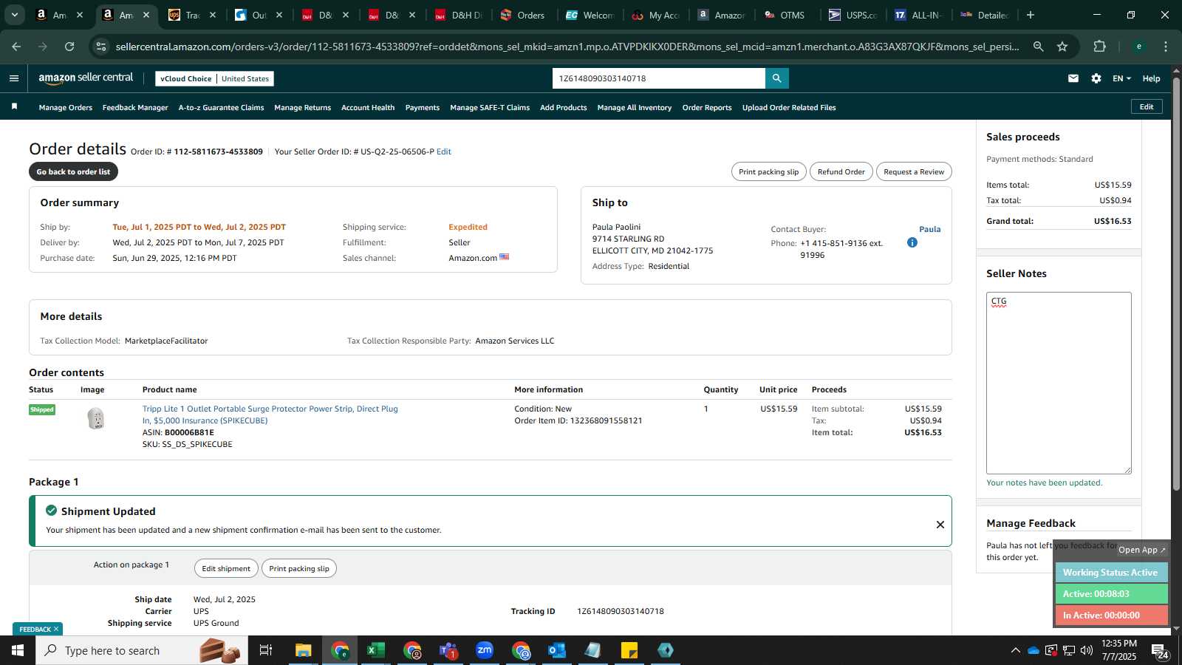Open Excel from the taskbar
The image size is (1182, 665).
click(x=375, y=650)
